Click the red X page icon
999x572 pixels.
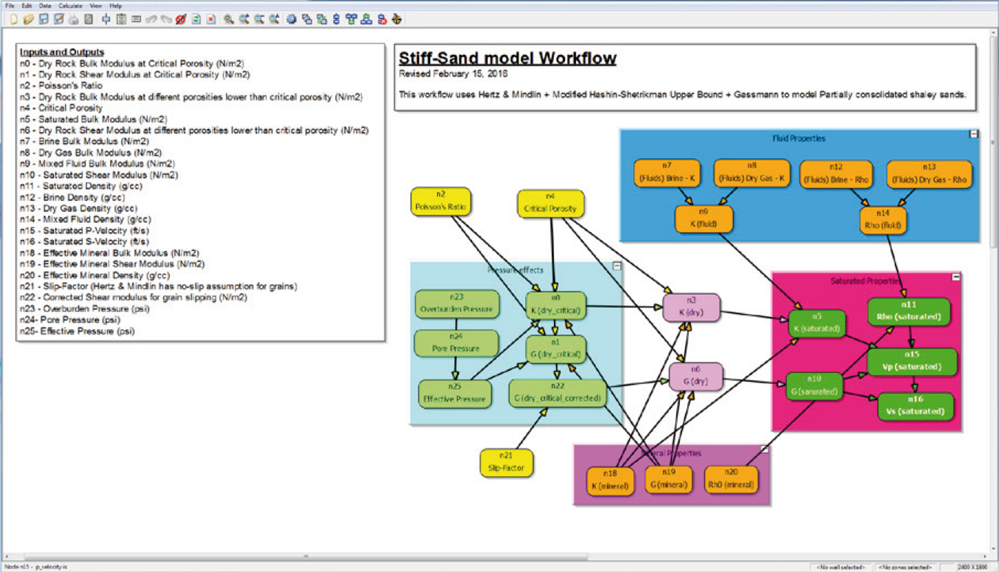(211, 19)
